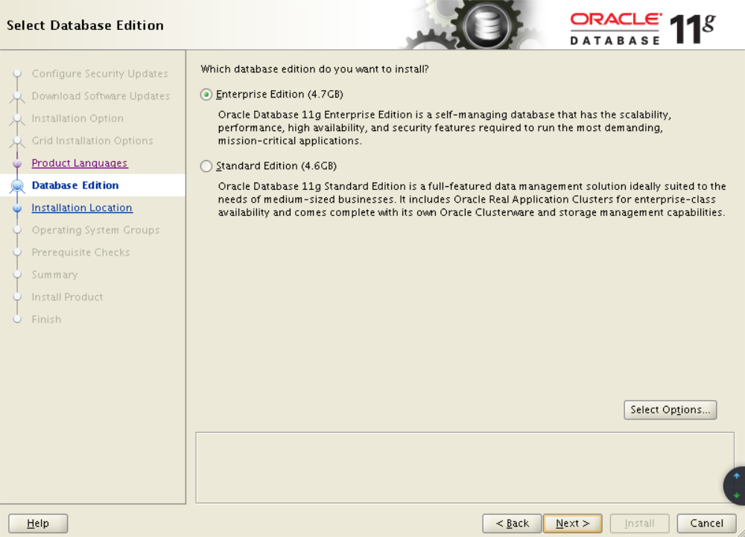Click database gear emblem in header

487,25
